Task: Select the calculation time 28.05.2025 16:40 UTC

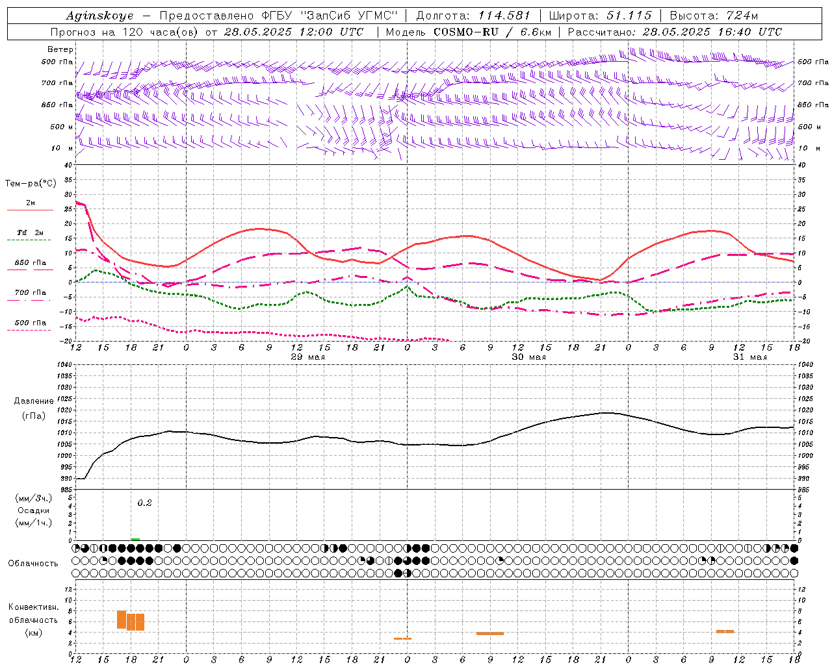Action: click(712, 32)
